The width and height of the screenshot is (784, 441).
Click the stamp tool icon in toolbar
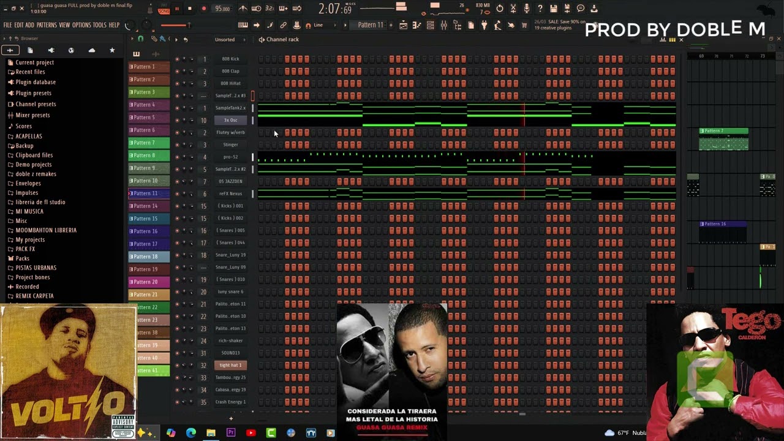pyautogui.click(x=296, y=25)
